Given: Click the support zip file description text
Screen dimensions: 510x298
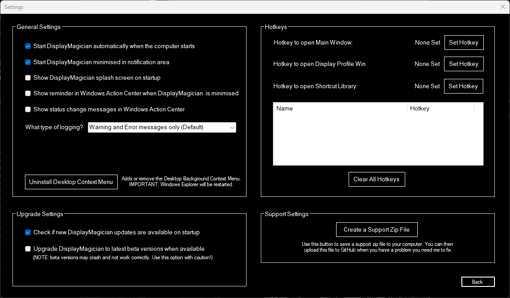Looking at the screenshot, I should 377,247.
